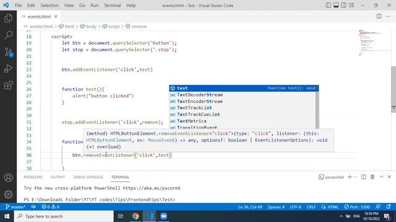
Task: Click Ln 36, Col 49 status item
Action: pos(250,207)
